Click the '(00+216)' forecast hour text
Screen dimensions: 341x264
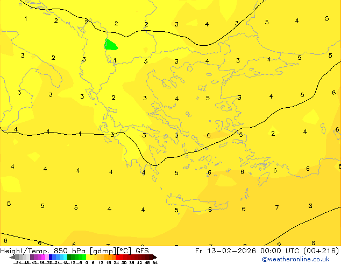tap(321, 251)
